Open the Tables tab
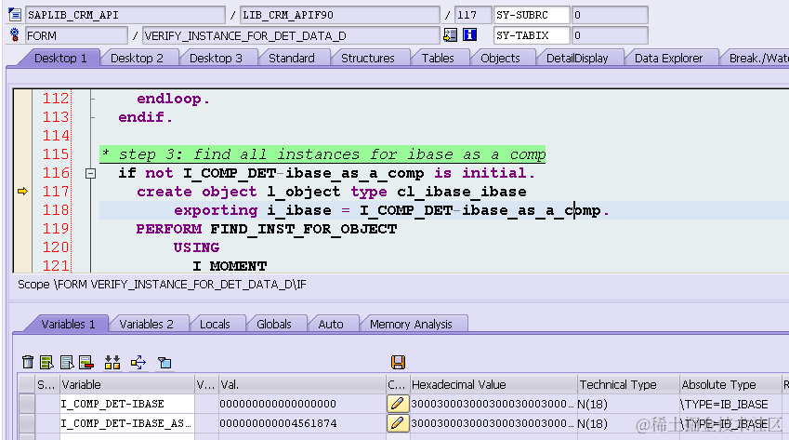The width and height of the screenshot is (789, 440). click(438, 58)
